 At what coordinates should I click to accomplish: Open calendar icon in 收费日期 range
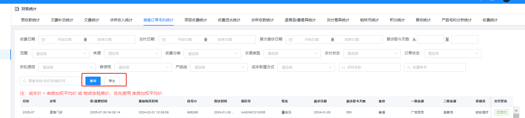click(x=43, y=40)
